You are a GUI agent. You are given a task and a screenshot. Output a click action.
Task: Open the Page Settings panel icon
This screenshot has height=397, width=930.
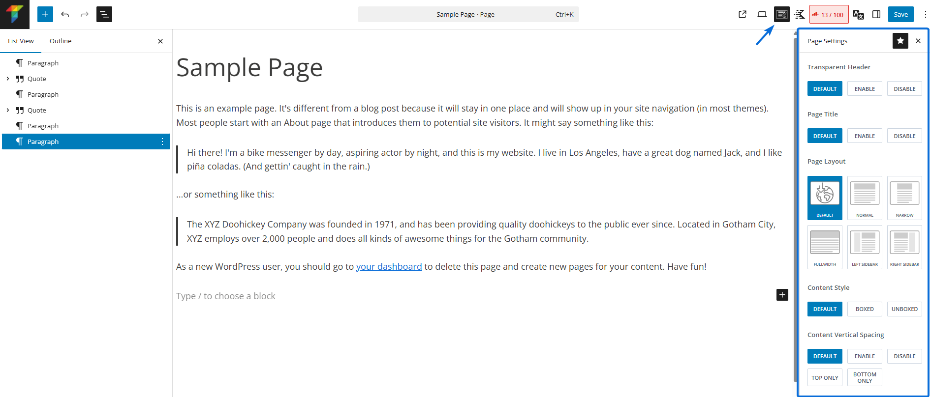[781, 14]
